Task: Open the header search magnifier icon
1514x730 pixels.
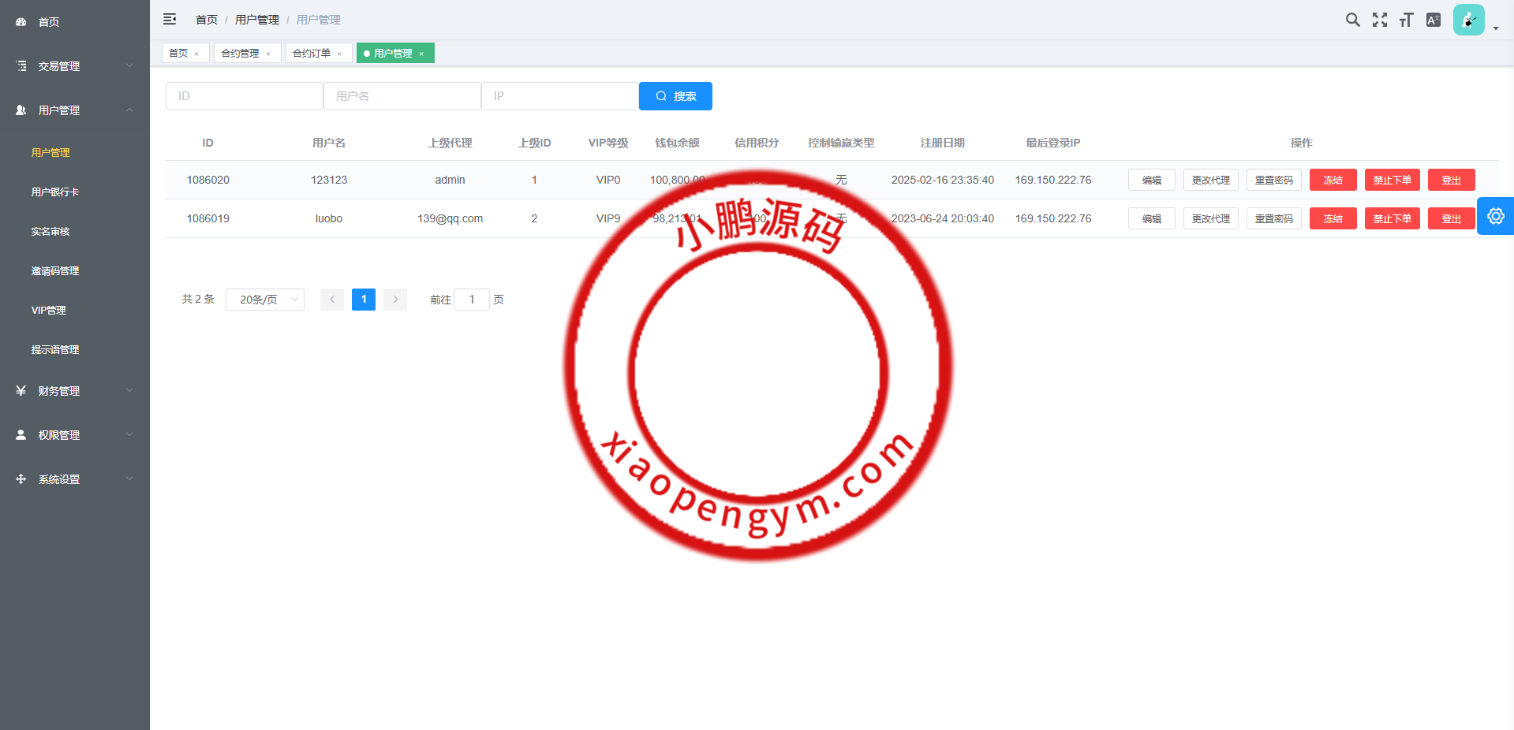Action: [x=1352, y=20]
